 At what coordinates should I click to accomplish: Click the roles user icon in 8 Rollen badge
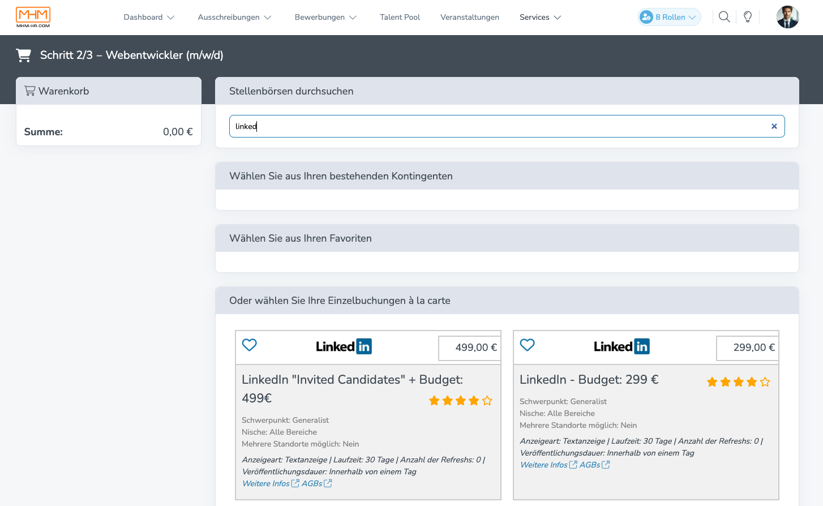coord(646,17)
